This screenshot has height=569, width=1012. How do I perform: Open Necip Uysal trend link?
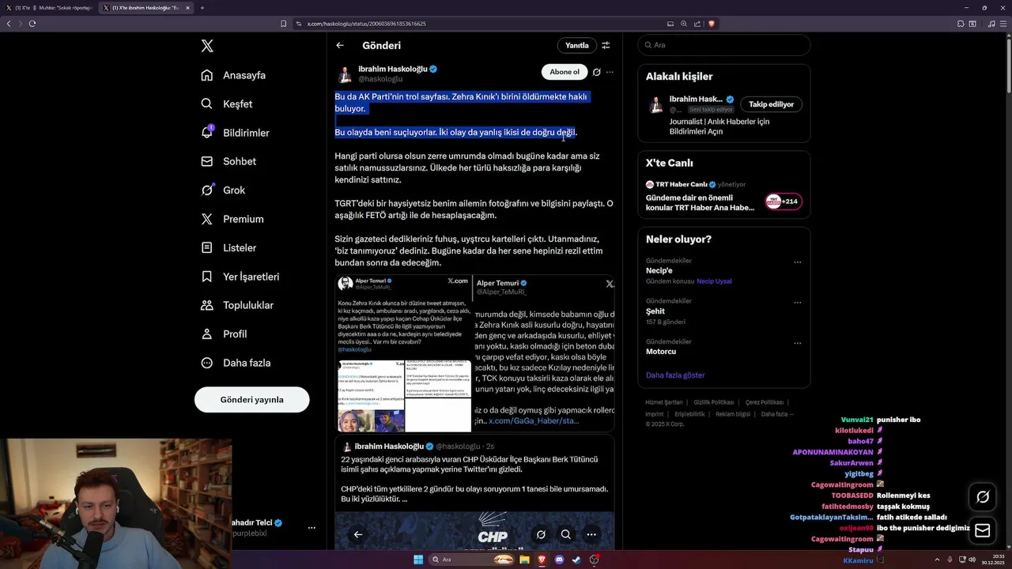[714, 281]
